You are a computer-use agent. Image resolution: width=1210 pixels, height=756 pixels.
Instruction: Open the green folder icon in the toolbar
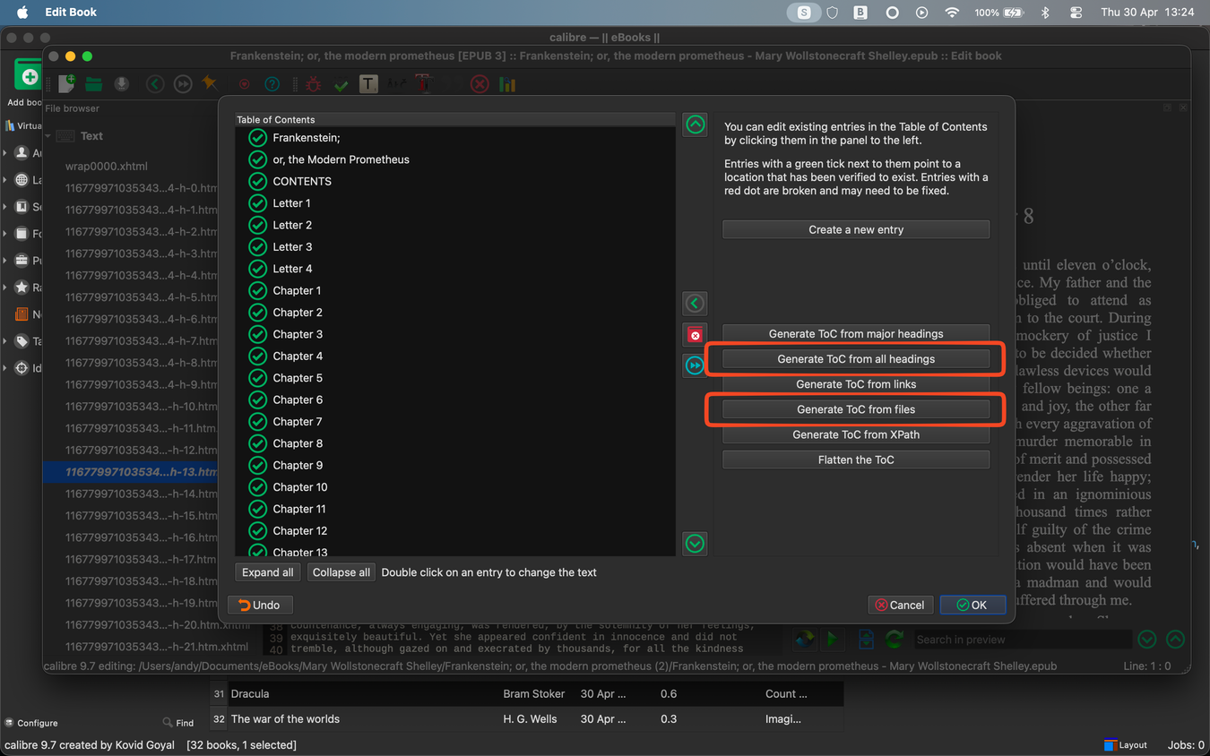94,84
